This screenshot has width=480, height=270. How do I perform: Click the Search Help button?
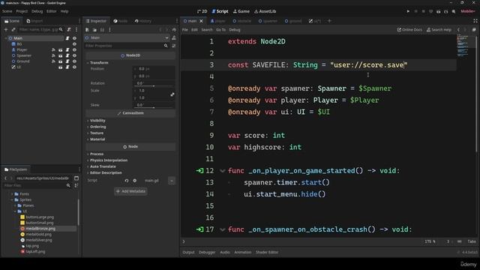439,30
